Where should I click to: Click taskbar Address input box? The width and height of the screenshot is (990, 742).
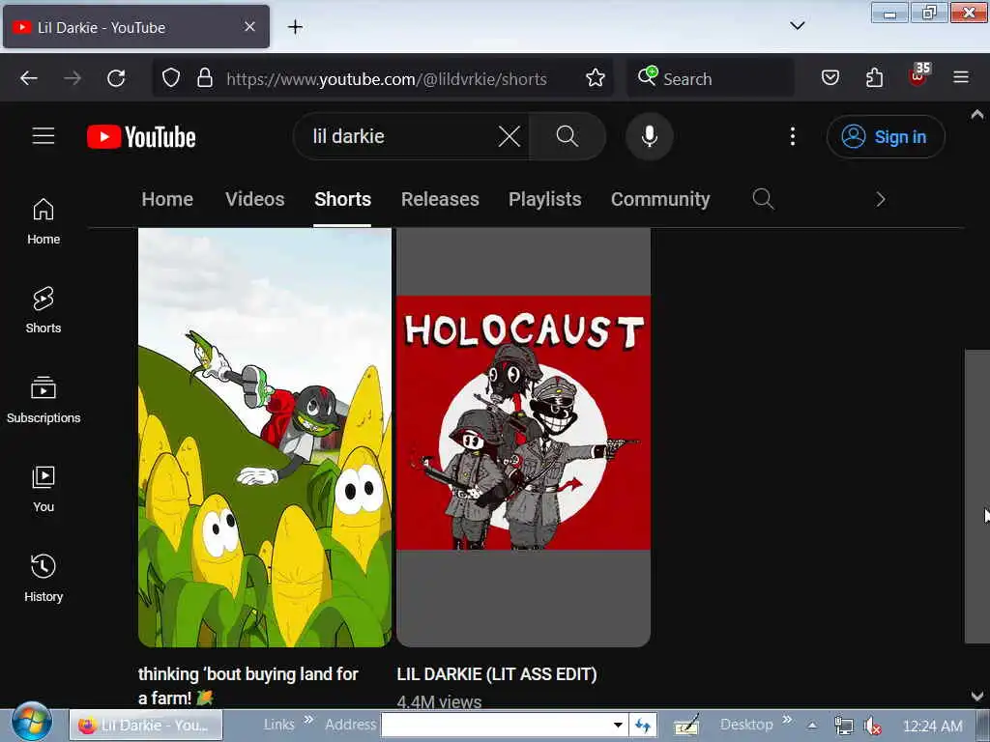[x=496, y=725]
